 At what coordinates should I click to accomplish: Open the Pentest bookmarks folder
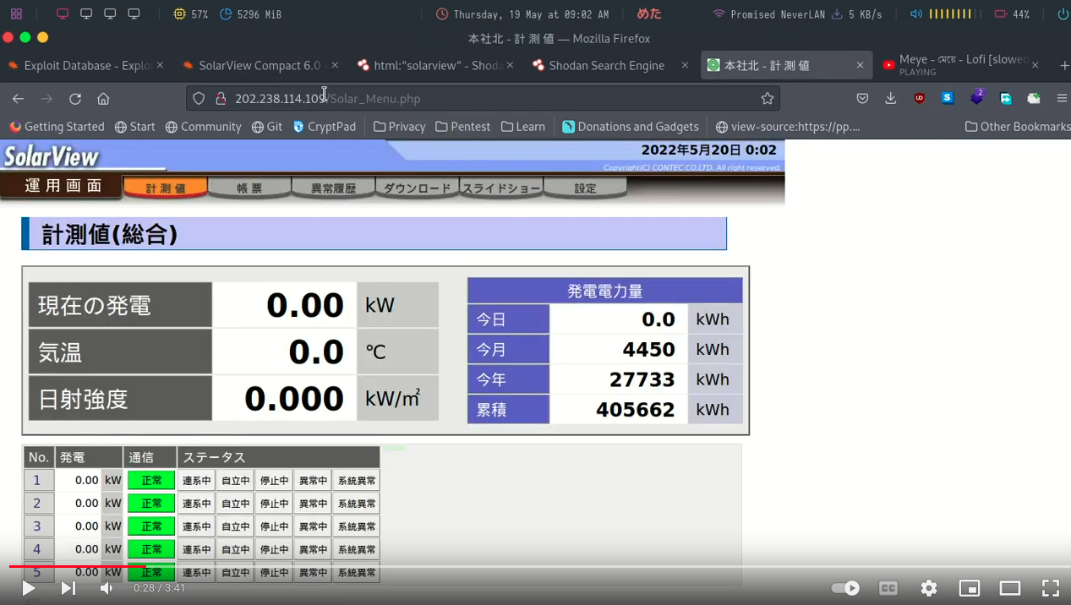coord(463,126)
